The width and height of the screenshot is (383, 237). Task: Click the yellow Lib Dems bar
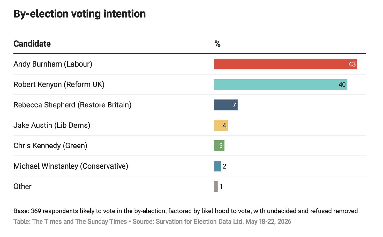[221, 125]
